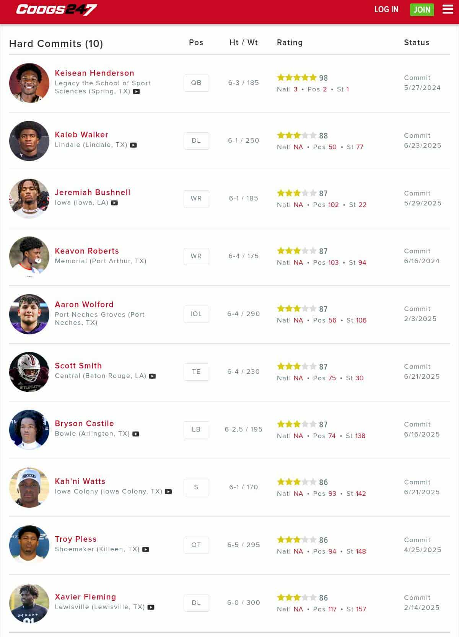
Task: Open Keavon Roberts' player profile link
Action: click(87, 251)
